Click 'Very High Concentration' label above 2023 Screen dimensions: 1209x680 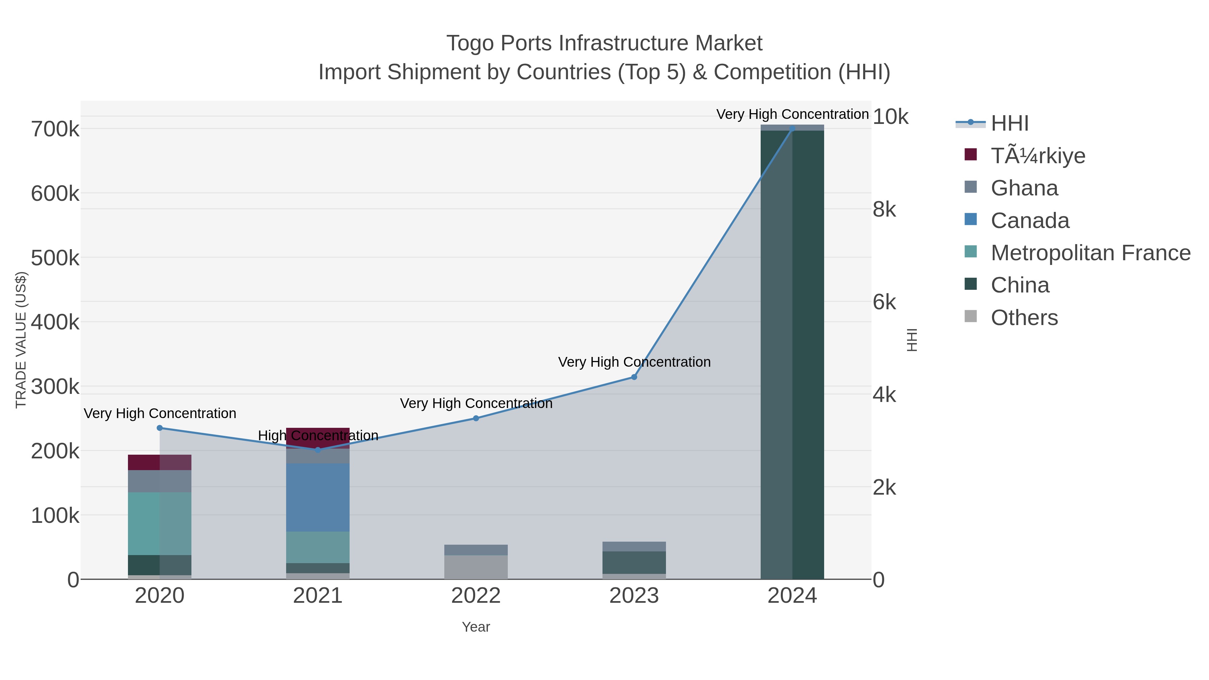634,362
